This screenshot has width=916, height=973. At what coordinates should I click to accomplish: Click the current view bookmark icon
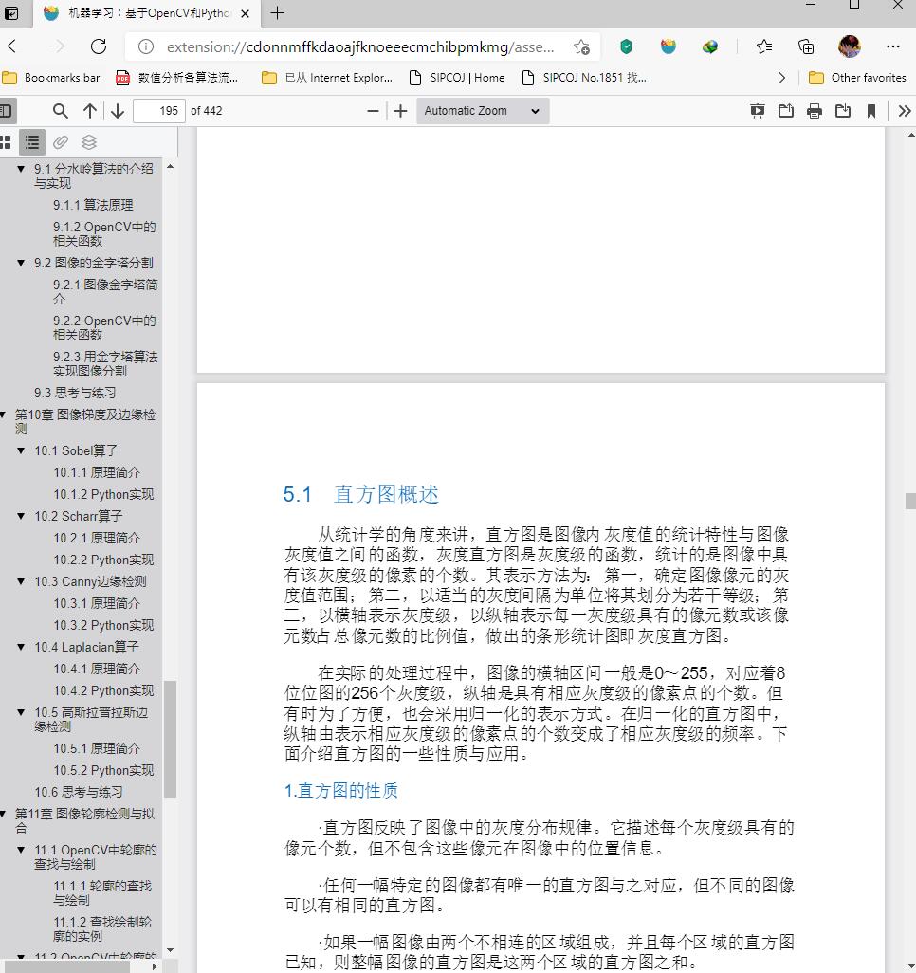click(x=871, y=111)
